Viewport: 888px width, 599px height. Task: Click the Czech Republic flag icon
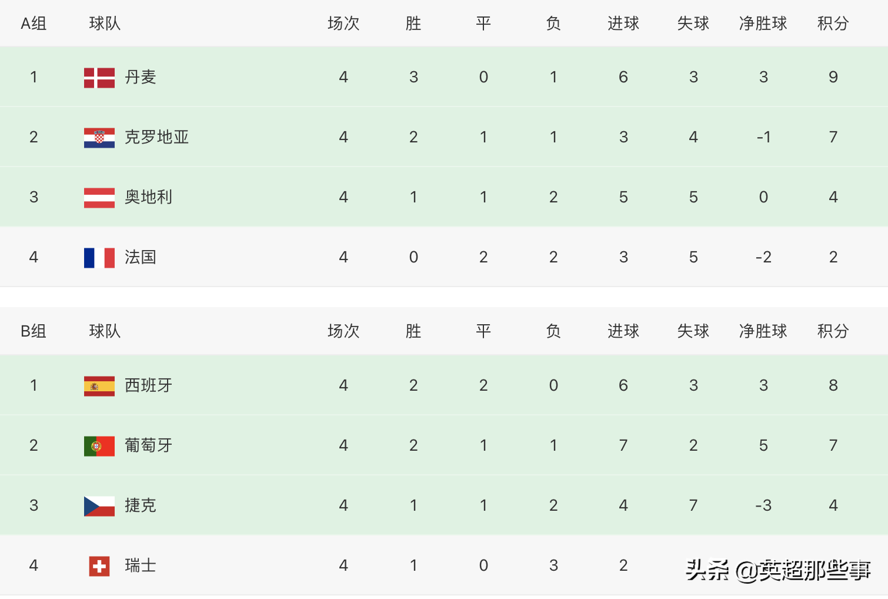tap(99, 506)
